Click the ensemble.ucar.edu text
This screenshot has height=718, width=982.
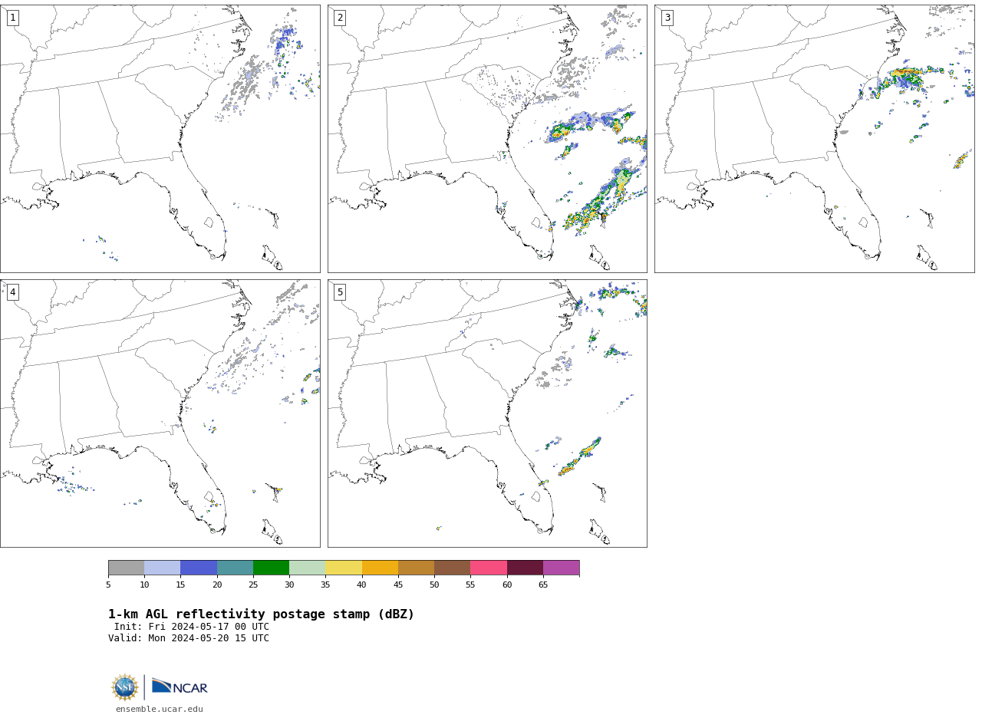coord(160,709)
